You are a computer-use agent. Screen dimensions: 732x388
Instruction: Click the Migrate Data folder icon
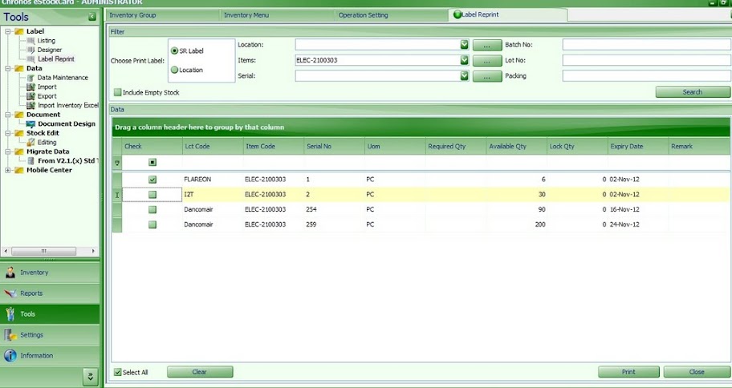(x=19, y=152)
